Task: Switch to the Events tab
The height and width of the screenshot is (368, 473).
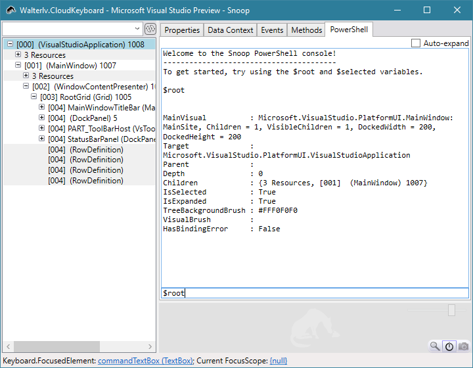Action: pyautogui.click(x=272, y=30)
